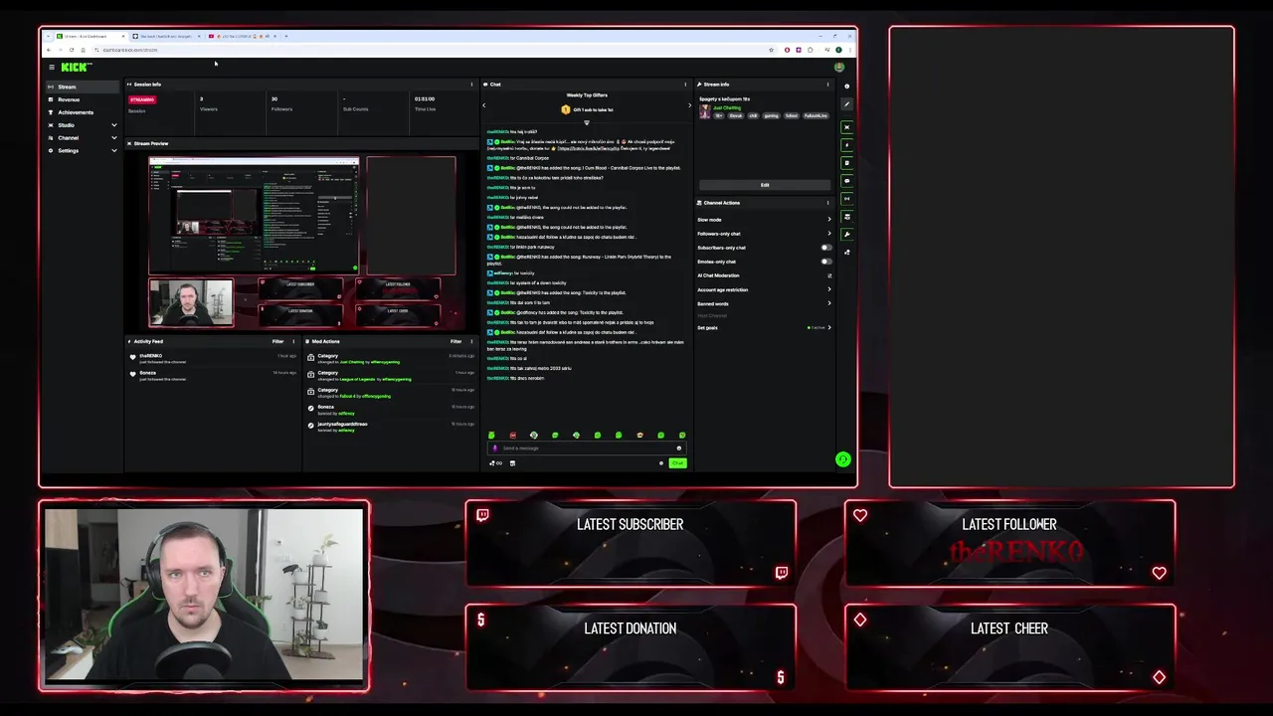The height and width of the screenshot is (716, 1273).
Task: Switch to the YouTube browser tab
Action: point(239,36)
